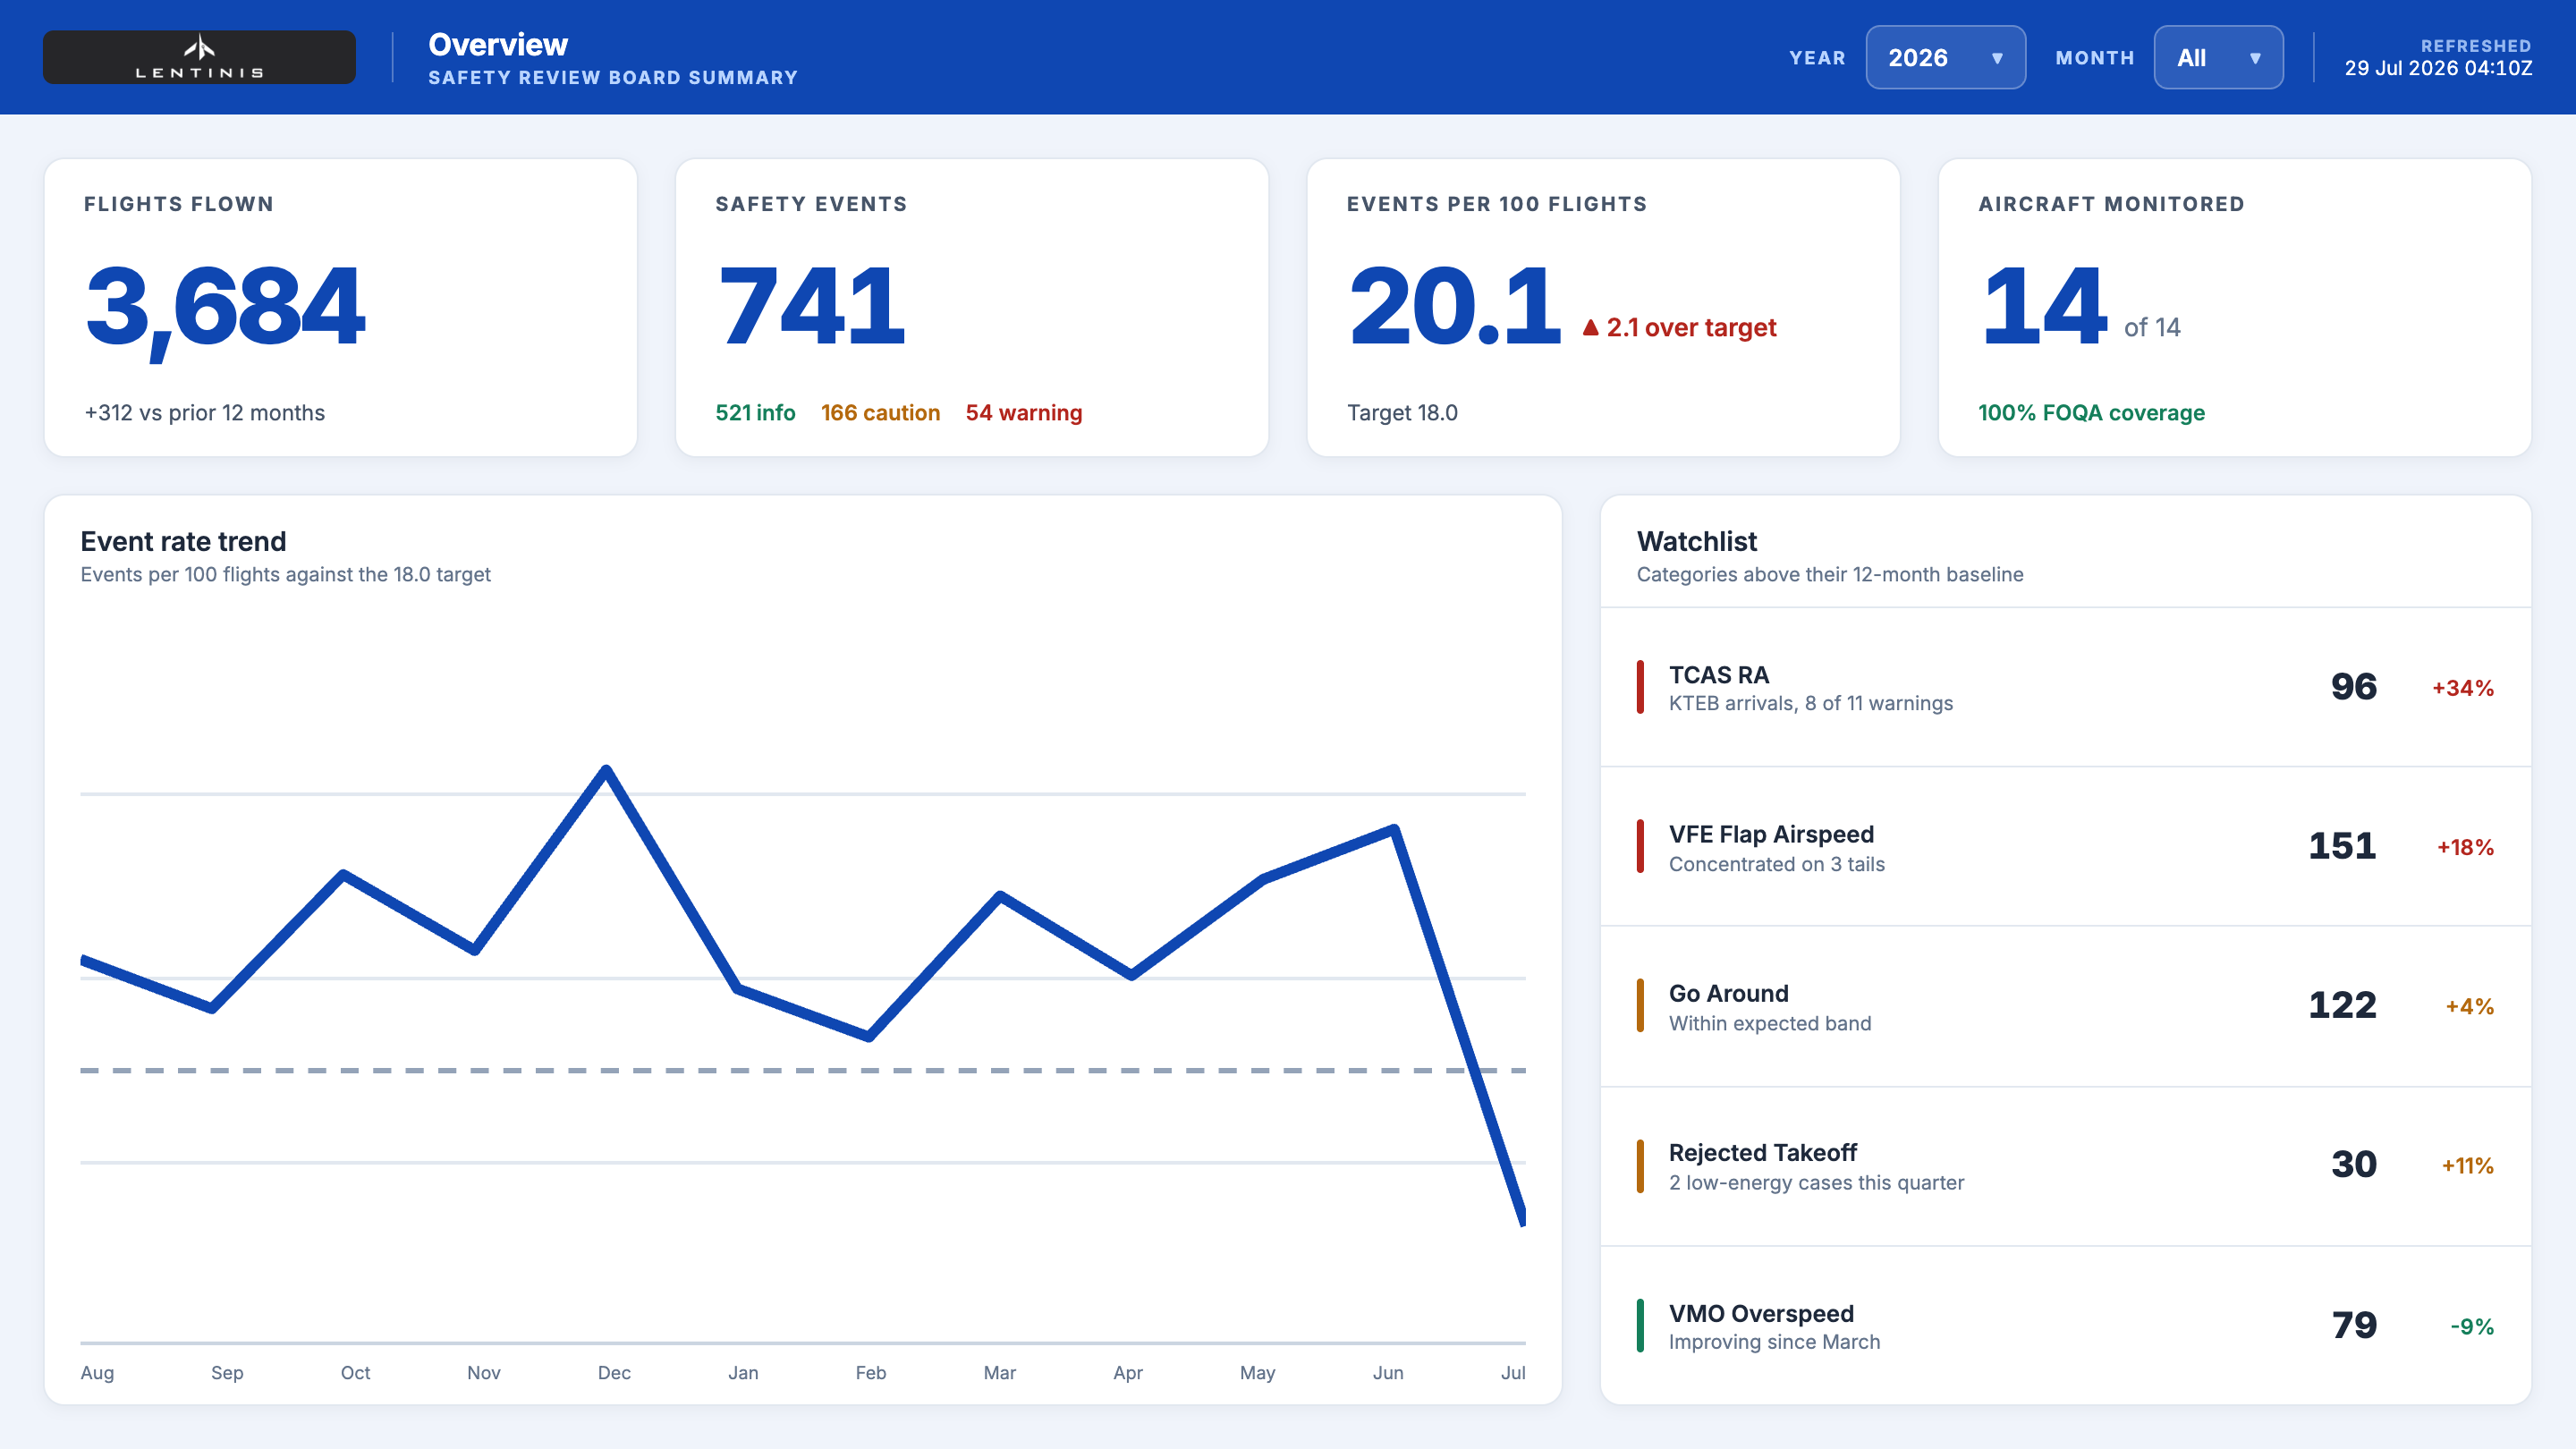This screenshot has width=2576, height=1449.
Task: Select the 14 aircraft monitored value
Action: coord(2044,306)
